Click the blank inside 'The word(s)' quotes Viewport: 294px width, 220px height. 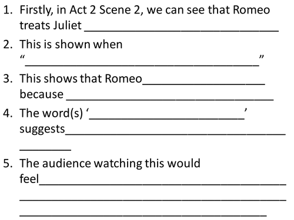click(x=167, y=119)
